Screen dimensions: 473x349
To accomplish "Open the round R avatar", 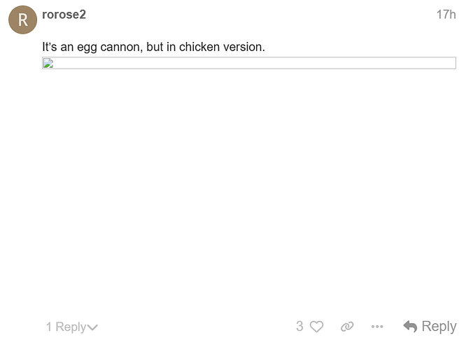I will 22,20.
